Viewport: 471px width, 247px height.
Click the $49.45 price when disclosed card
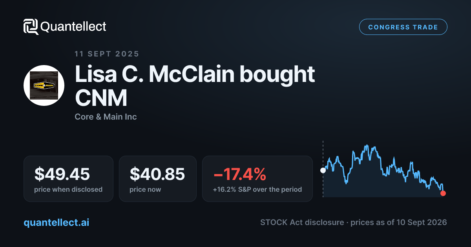[x=68, y=179]
